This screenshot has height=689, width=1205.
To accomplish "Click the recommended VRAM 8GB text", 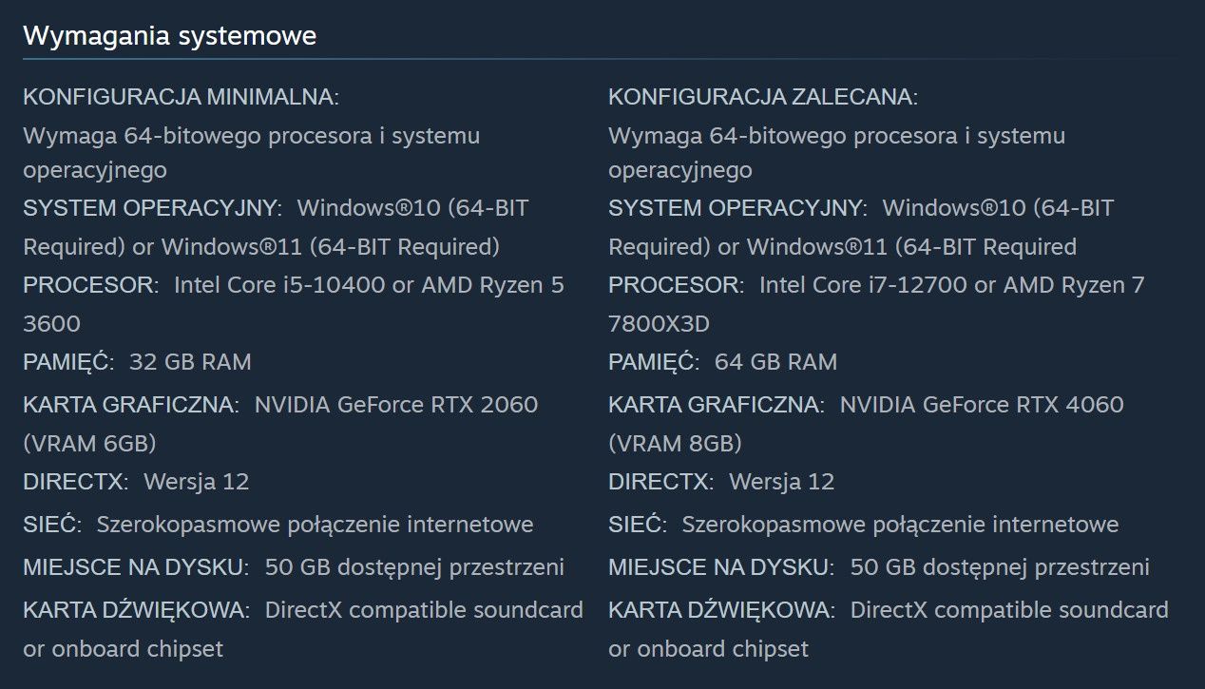I will coord(675,444).
